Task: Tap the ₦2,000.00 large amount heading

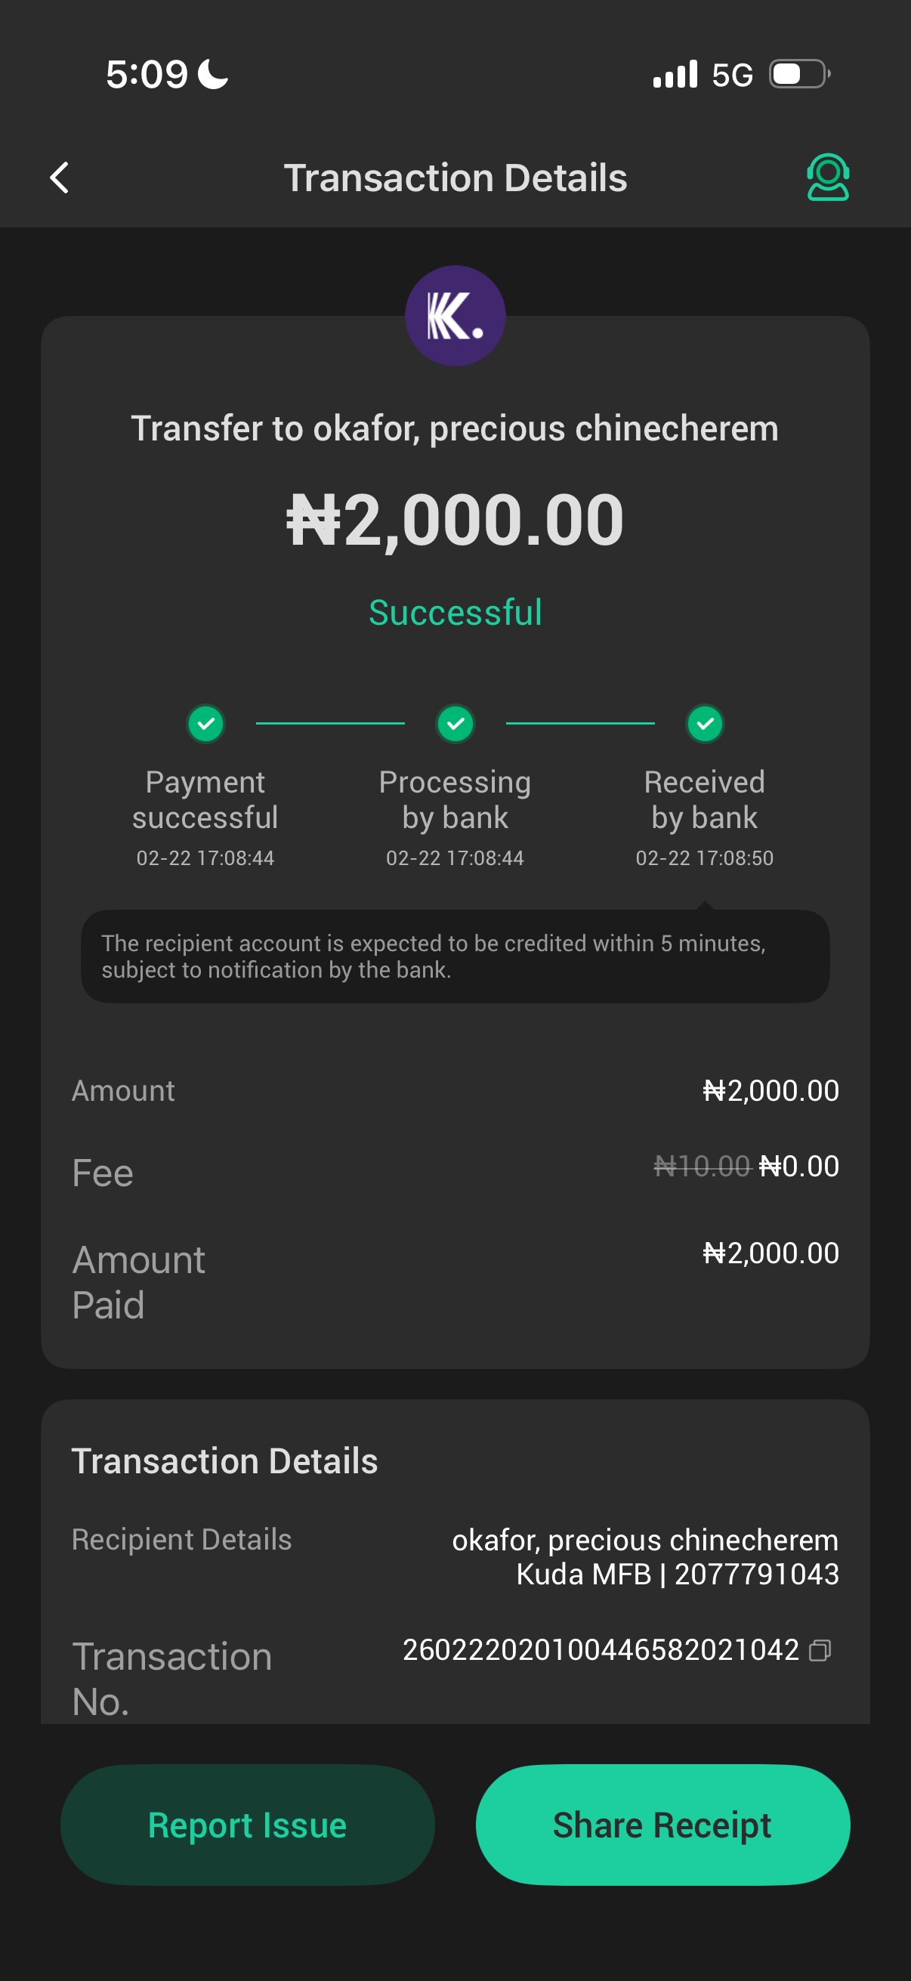Action: (455, 521)
